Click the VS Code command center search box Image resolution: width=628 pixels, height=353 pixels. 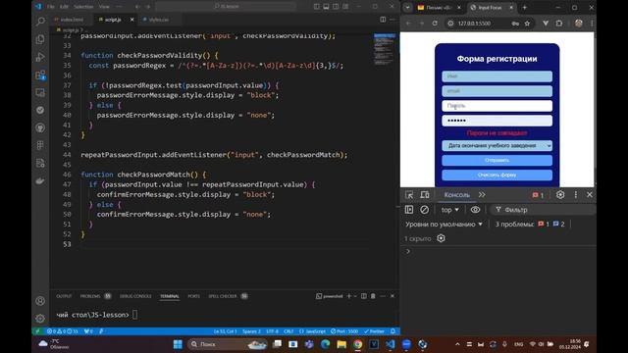[226, 7]
